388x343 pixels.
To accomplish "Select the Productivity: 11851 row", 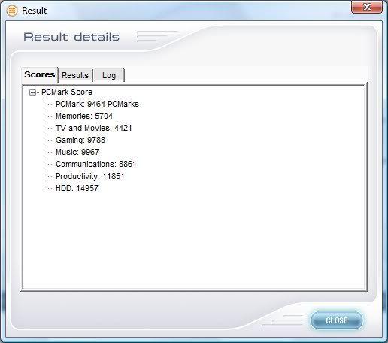I will click(90, 176).
